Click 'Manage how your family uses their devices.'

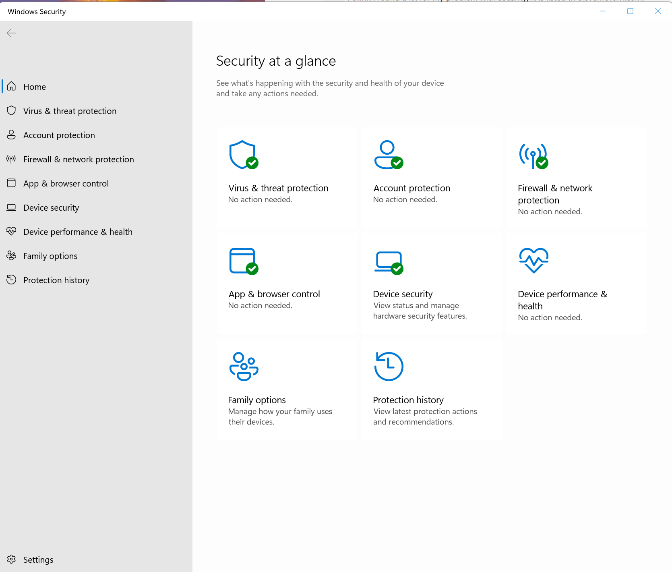[x=280, y=417]
